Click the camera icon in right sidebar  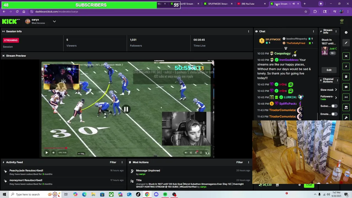point(346,107)
